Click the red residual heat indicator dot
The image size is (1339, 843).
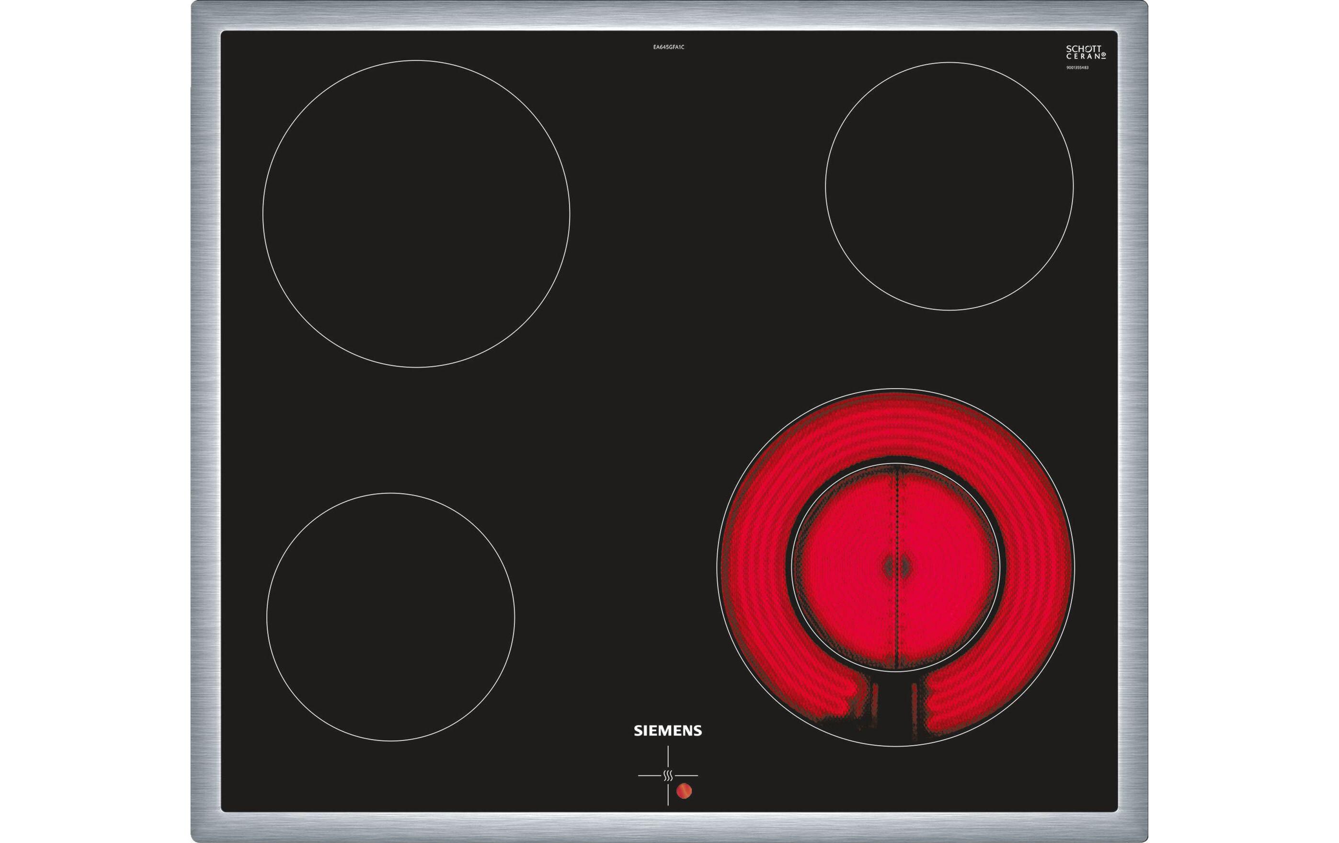pyautogui.click(x=684, y=791)
